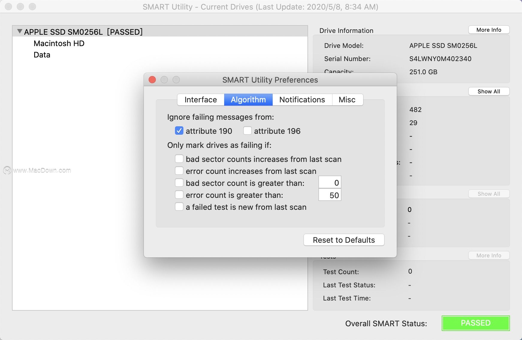Switch to the Interface preferences tab
Viewport: 522px width, 340px height.
coord(201,100)
